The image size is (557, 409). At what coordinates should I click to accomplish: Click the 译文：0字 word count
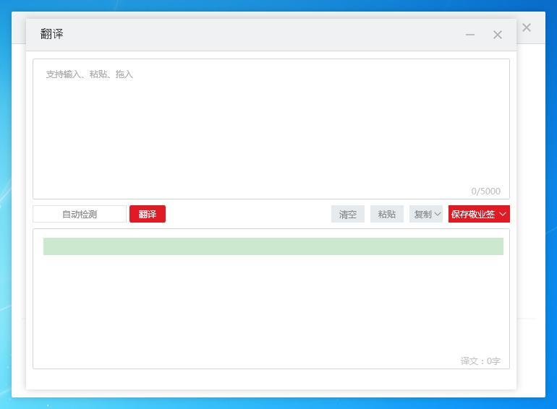pos(480,361)
